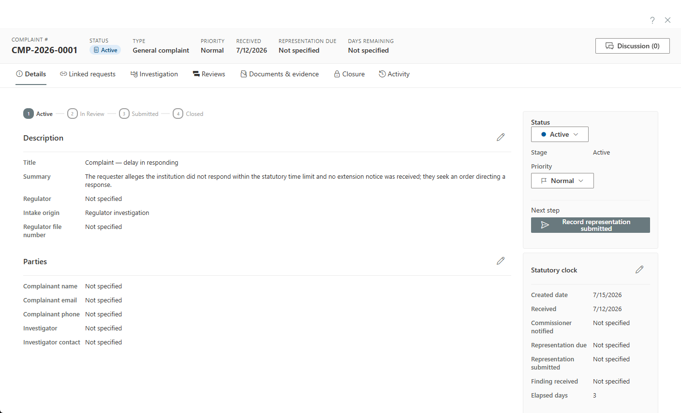Go to the Investigation tab
Screen dimensions: 681x413
[154, 74]
